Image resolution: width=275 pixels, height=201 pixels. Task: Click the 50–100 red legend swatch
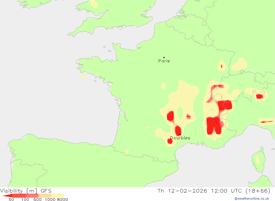click(x=19, y=196)
